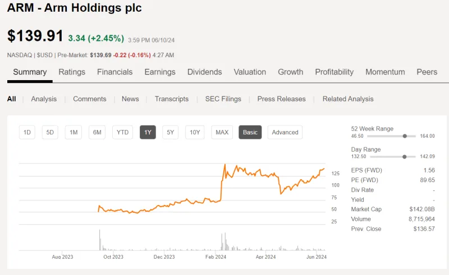Open the Dividends tab
449x275 pixels.
[204, 72]
